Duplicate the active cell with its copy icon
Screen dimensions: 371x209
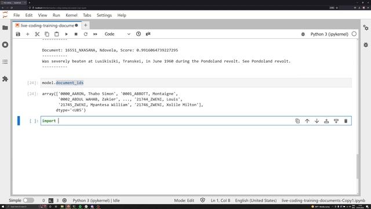(297, 121)
